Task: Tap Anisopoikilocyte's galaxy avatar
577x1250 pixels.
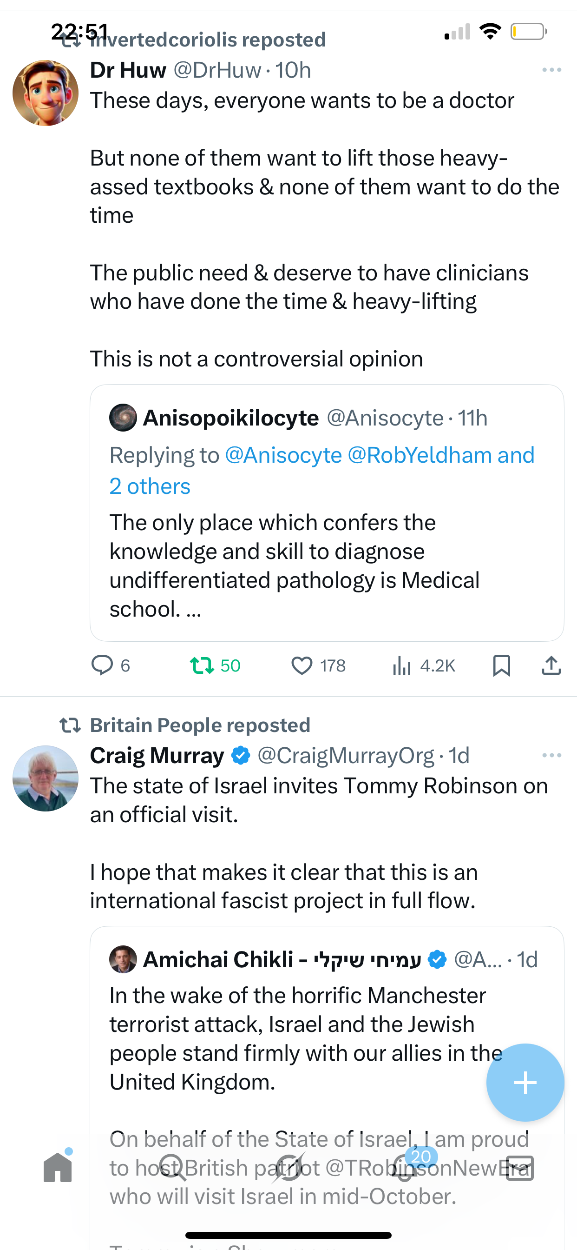Action: (123, 418)
